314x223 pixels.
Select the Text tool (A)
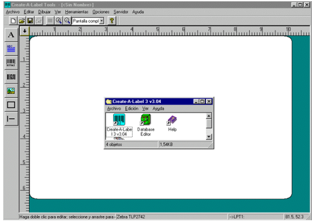11,35
